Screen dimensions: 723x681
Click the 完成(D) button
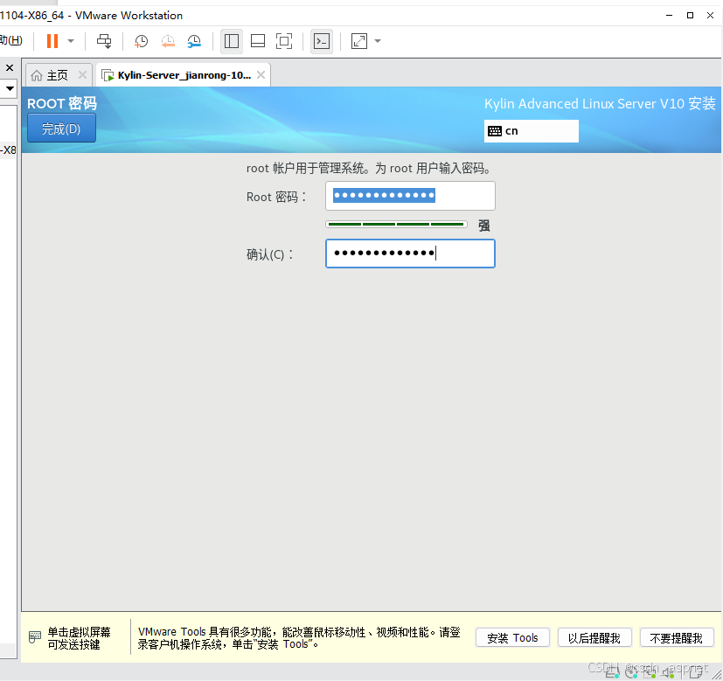pyautogui.click(x=61, y=129)
